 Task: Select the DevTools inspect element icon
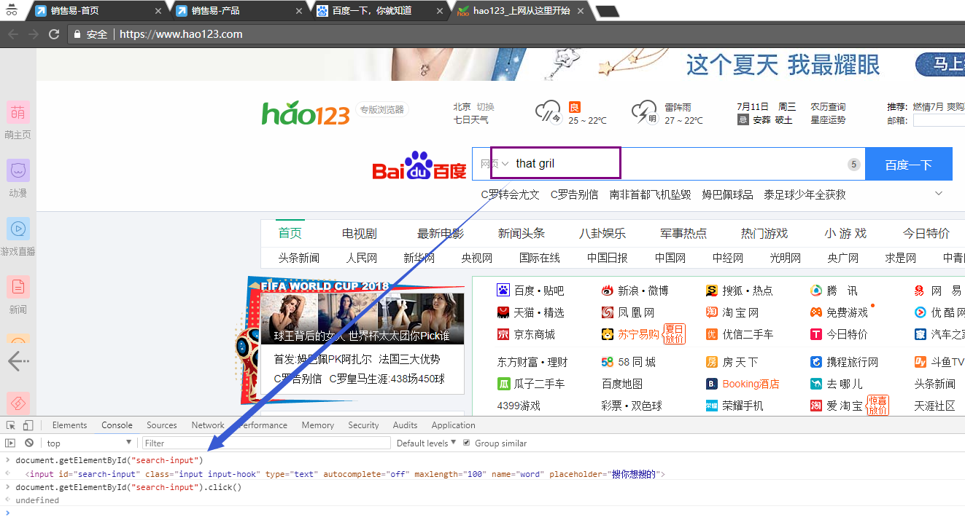pos(11,425)
